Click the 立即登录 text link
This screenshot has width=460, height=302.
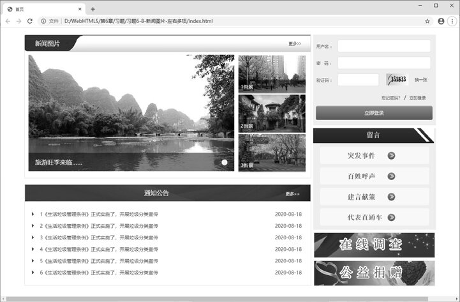tap(417, 98)
